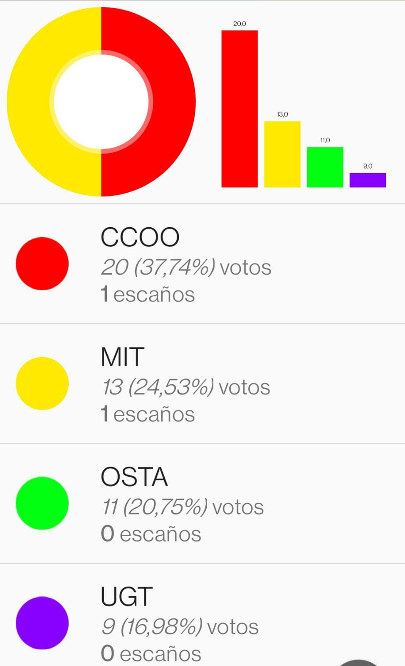The image size is (405, 666).
Task: Tap the green OSTA color circle
Action: (42, 503)
